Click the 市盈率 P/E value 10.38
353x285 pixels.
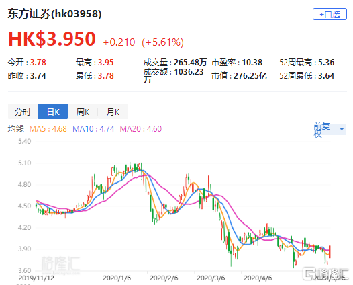coord(252,63)
